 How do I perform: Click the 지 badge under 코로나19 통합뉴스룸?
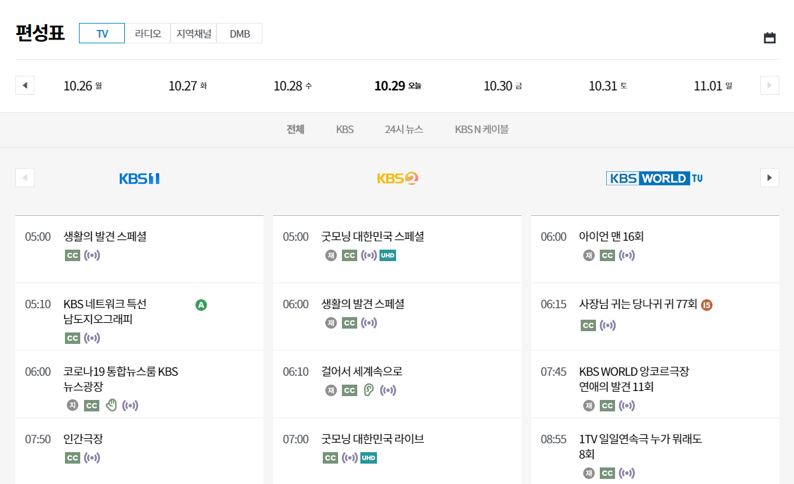pos(73,405)
